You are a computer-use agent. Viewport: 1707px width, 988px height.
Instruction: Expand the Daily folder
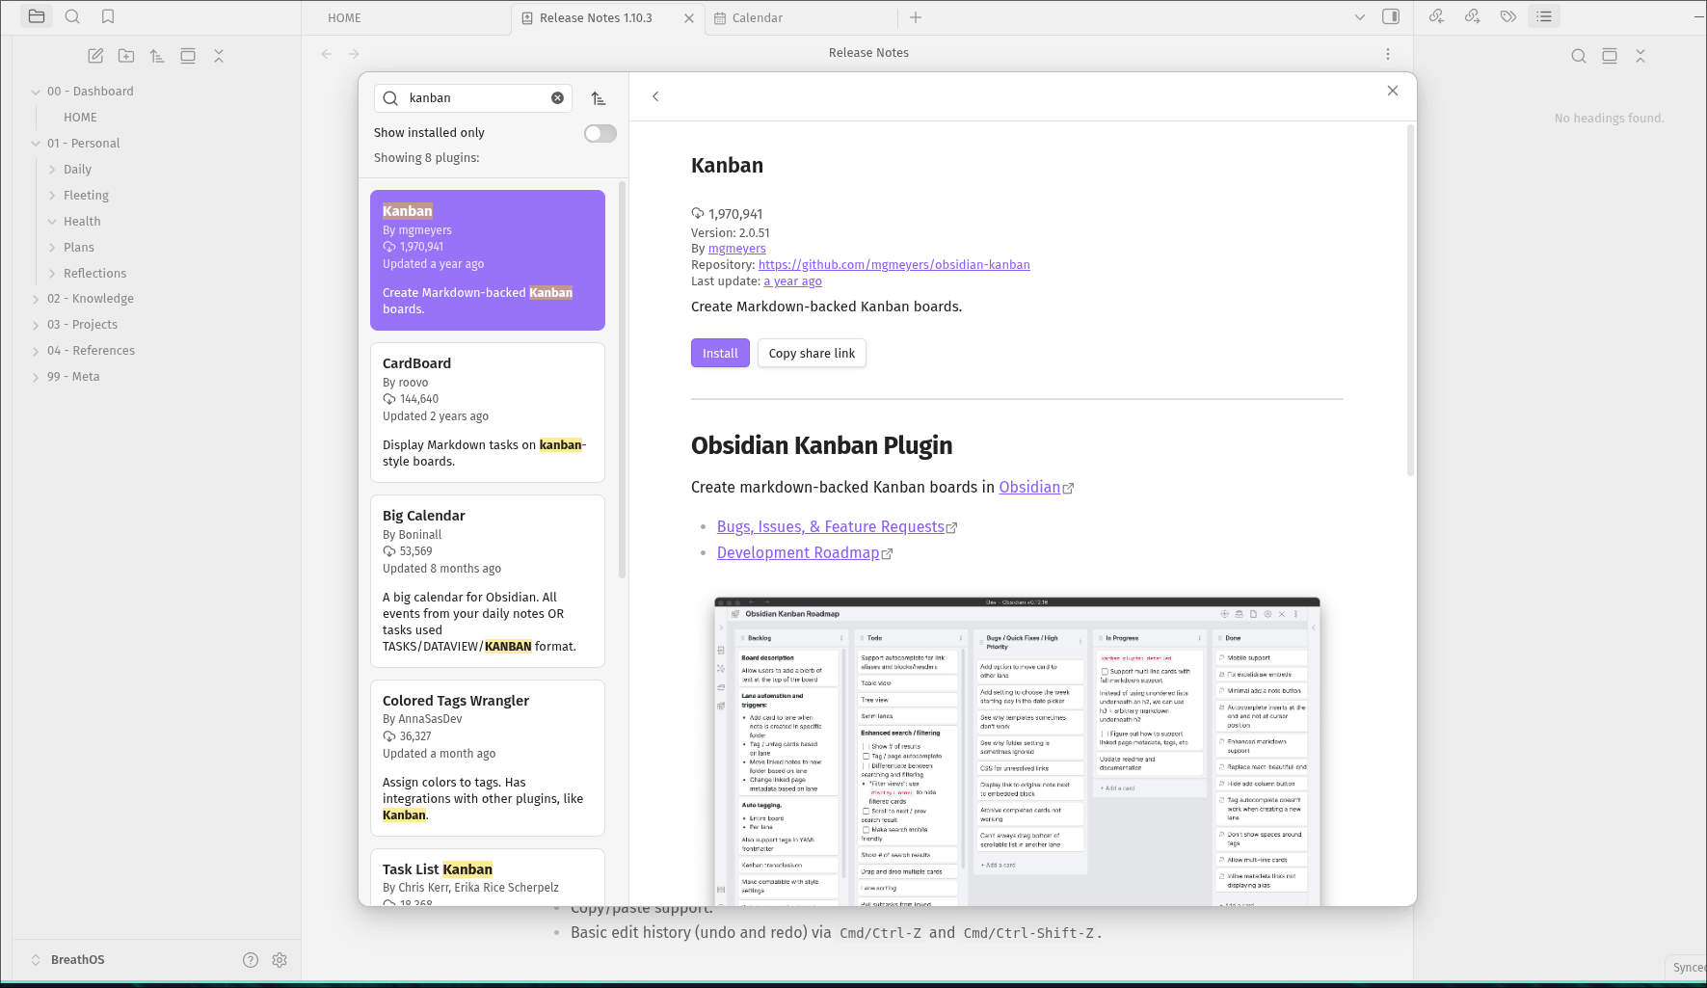click(52, 170)
